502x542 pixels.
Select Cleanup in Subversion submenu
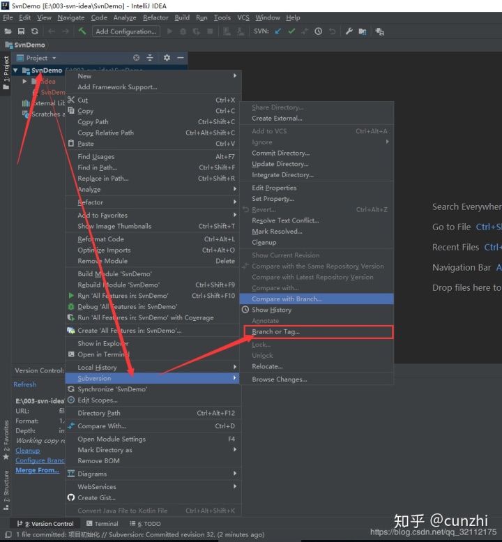(x=317, y=242)
